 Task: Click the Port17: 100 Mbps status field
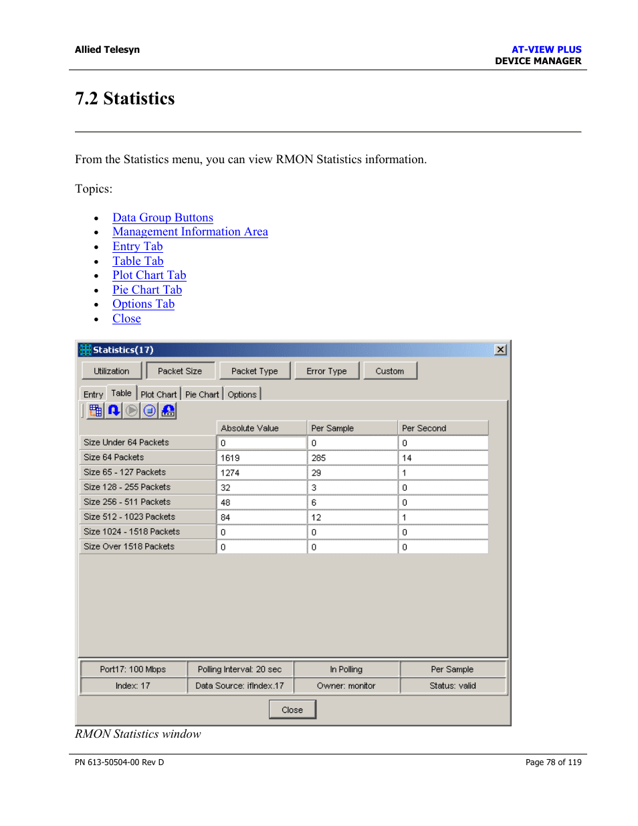133,669
